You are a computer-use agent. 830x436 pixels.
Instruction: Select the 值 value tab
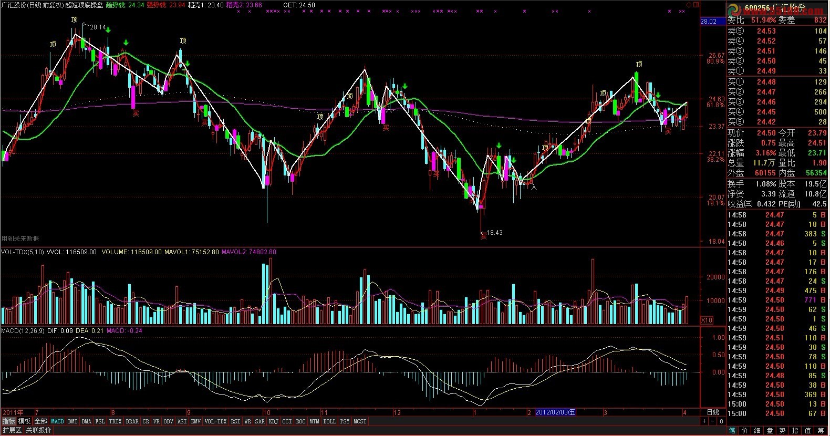click(808, 431)
